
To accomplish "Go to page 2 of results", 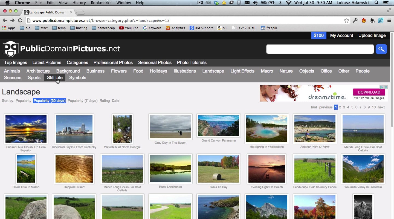I will tap(340, 107).
